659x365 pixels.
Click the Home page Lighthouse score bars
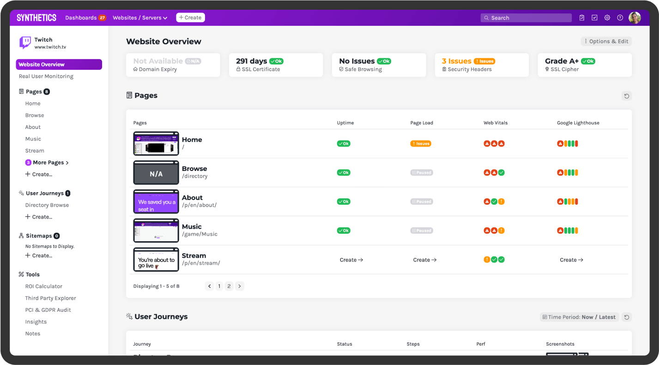(568, 144)
